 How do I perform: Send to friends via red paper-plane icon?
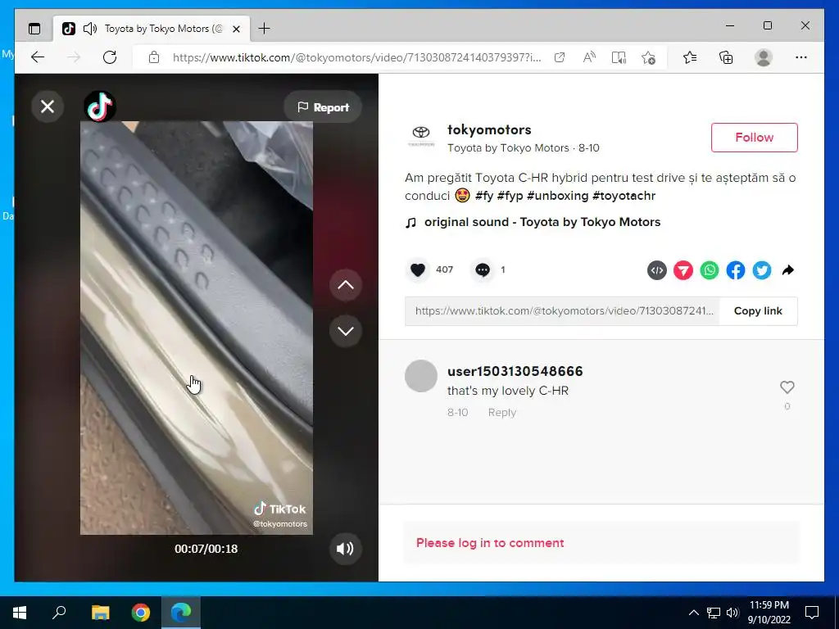point(683,270)
